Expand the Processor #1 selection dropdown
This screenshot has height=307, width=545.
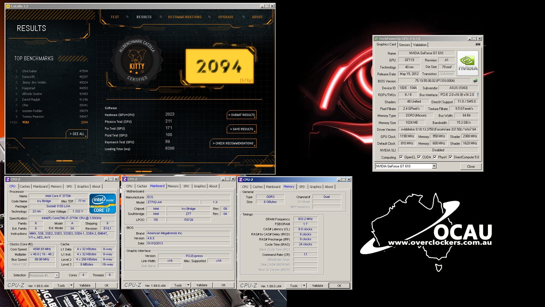(57, 275)
